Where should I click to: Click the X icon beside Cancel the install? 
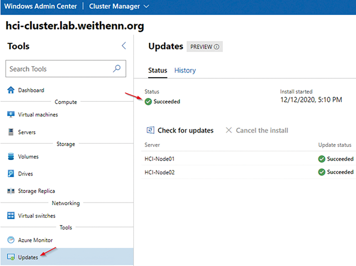(x=229, y=130)
